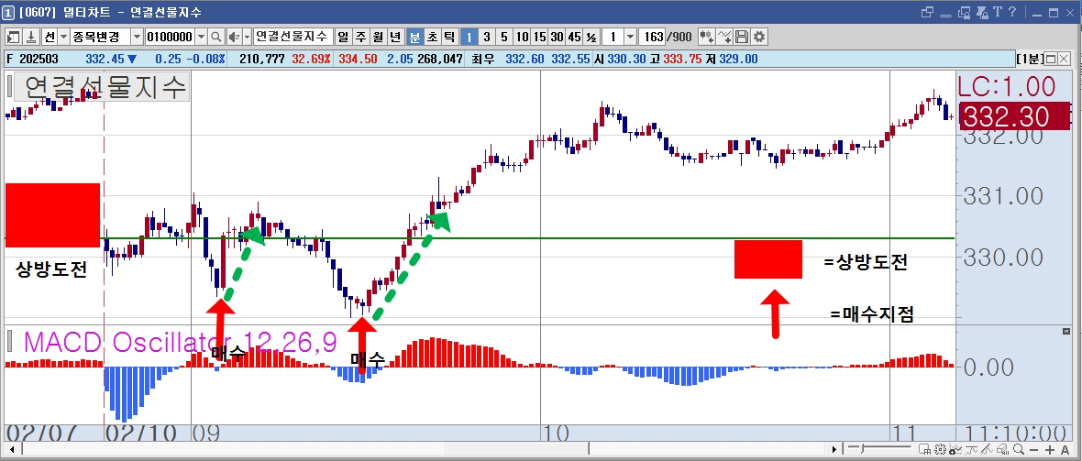Screen dimensions: 1082x461
Task: Click the add candlestick chart icon
Action: (707, 37)
